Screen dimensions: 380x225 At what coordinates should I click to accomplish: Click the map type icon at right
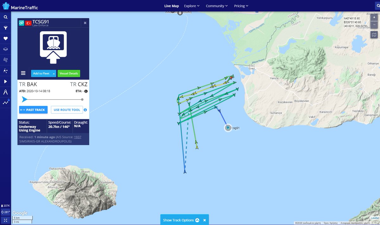point(374,35)
